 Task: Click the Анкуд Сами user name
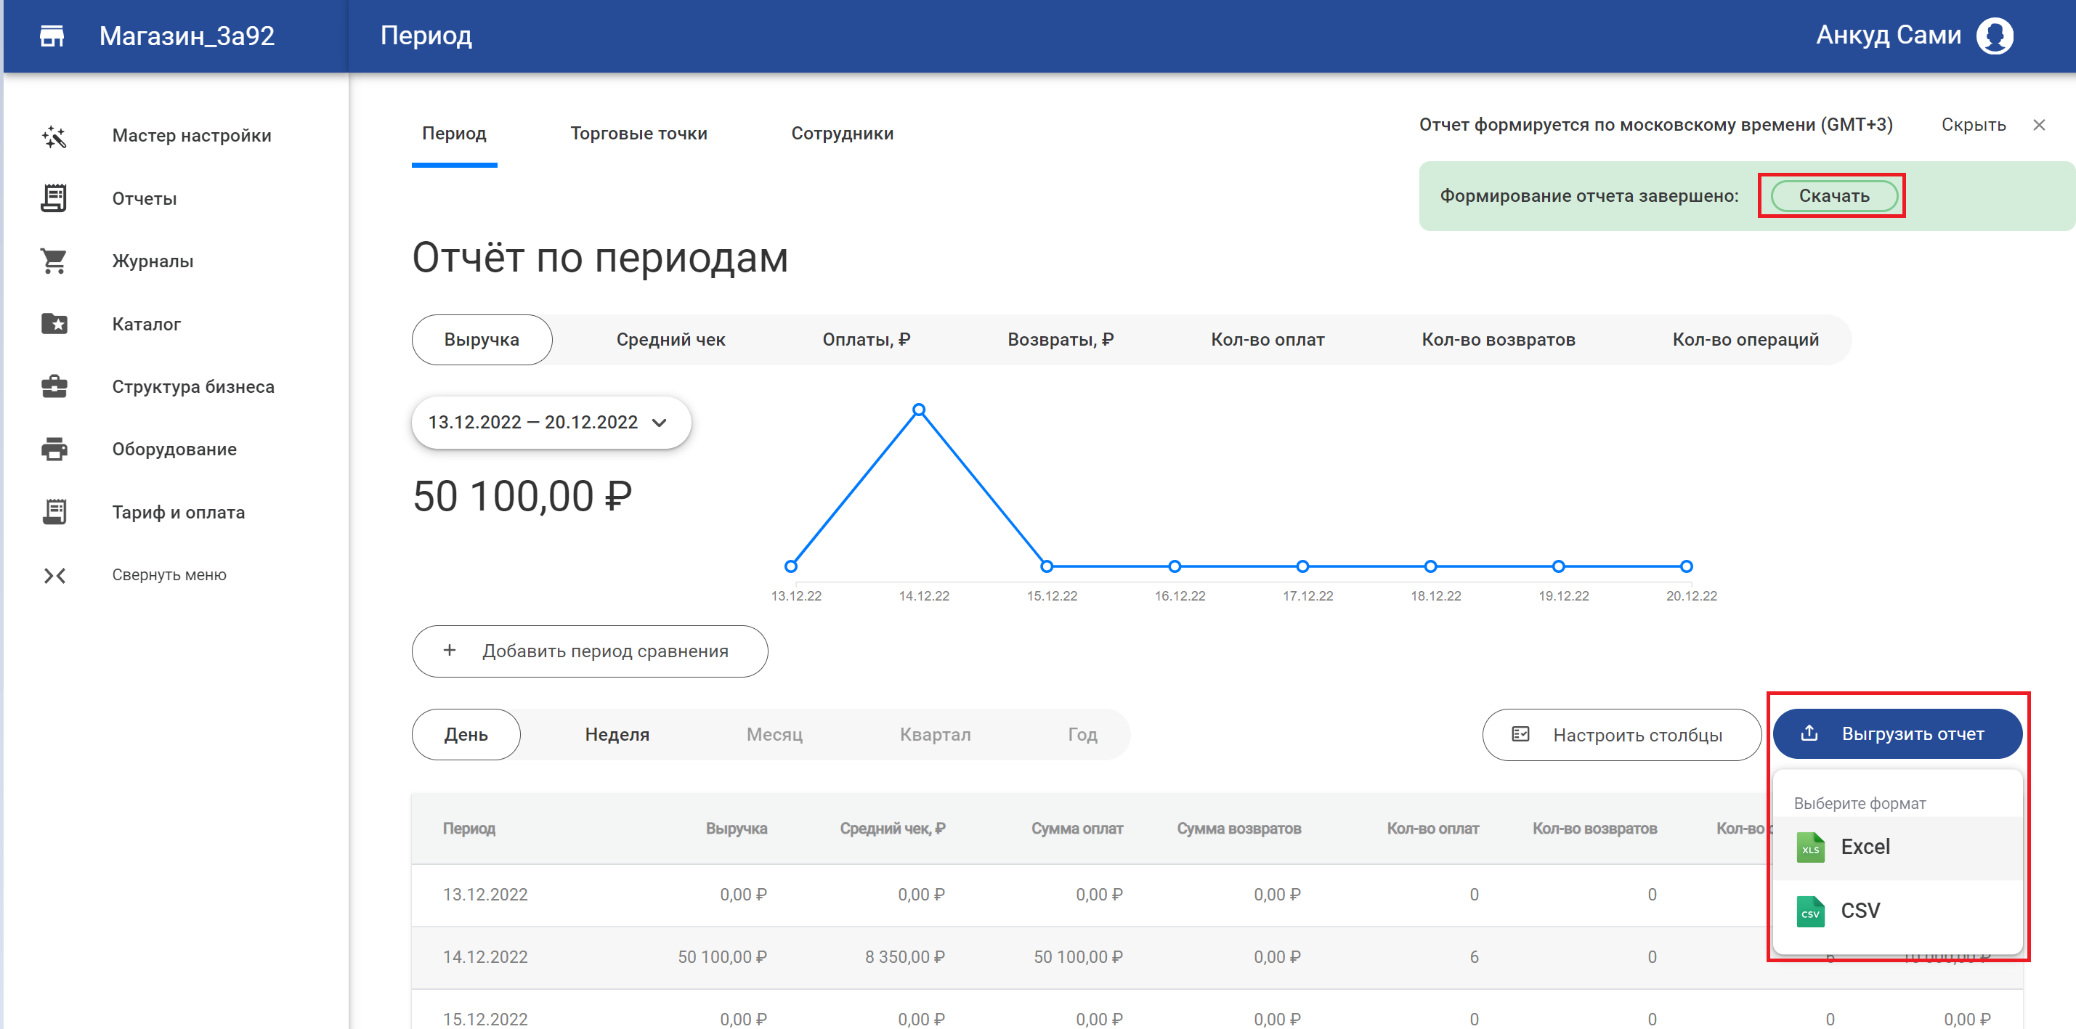tap(1888, 35)
